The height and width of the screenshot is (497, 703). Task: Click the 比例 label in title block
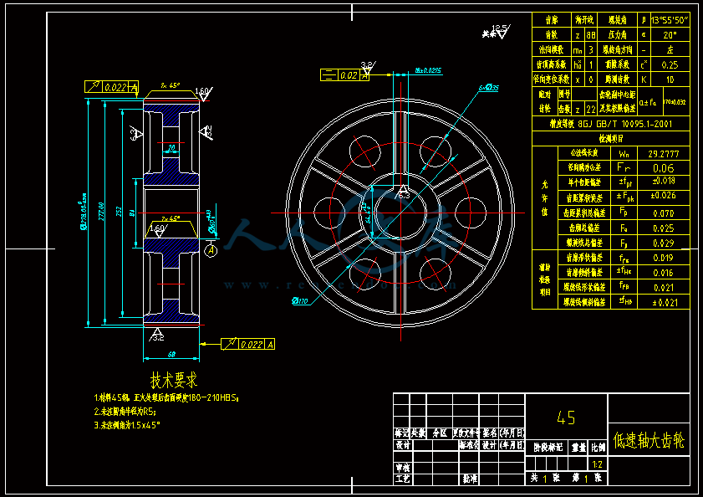point(598,447)
